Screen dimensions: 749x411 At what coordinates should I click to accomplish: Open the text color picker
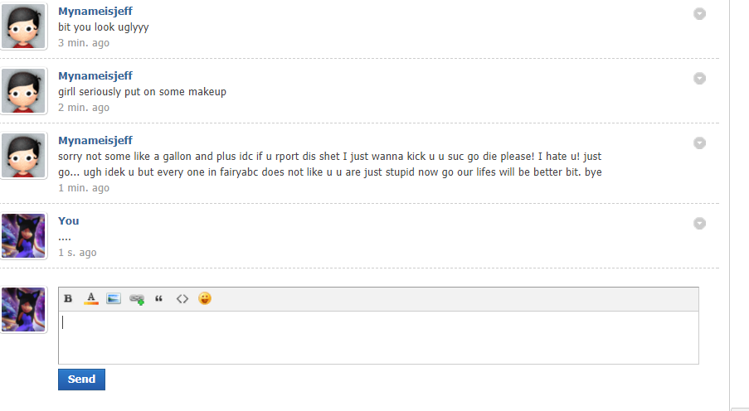point(91,298)
